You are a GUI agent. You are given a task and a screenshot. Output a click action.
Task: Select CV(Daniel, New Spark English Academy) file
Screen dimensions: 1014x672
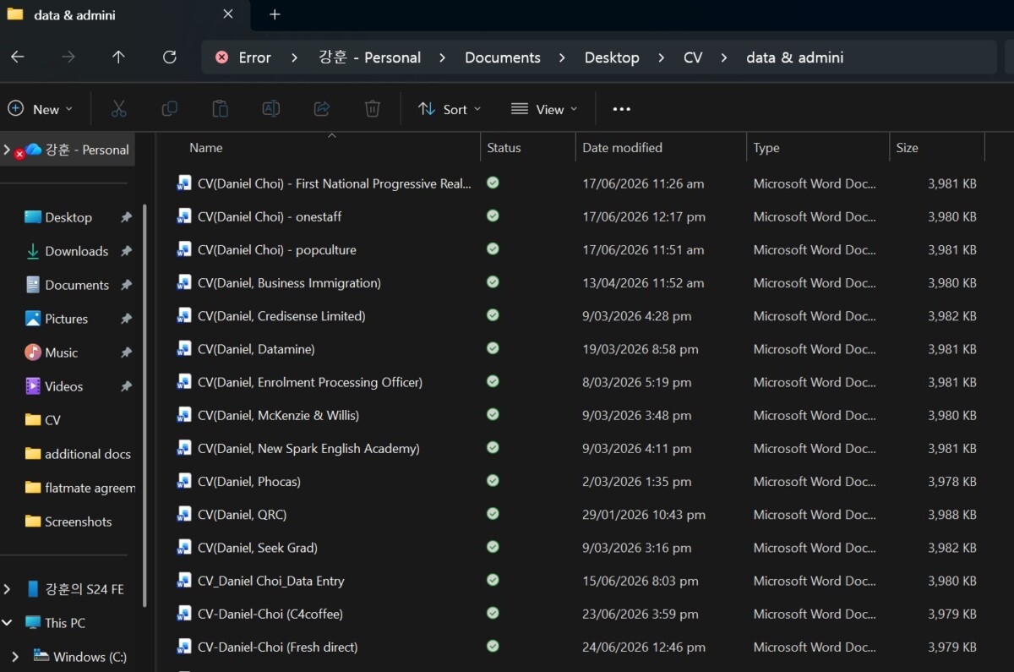(308, 448)
